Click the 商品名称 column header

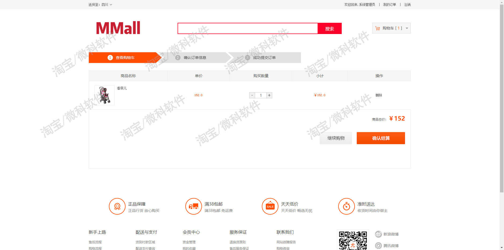128,76
